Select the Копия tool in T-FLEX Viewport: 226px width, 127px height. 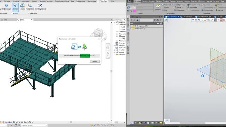point(219,5)
